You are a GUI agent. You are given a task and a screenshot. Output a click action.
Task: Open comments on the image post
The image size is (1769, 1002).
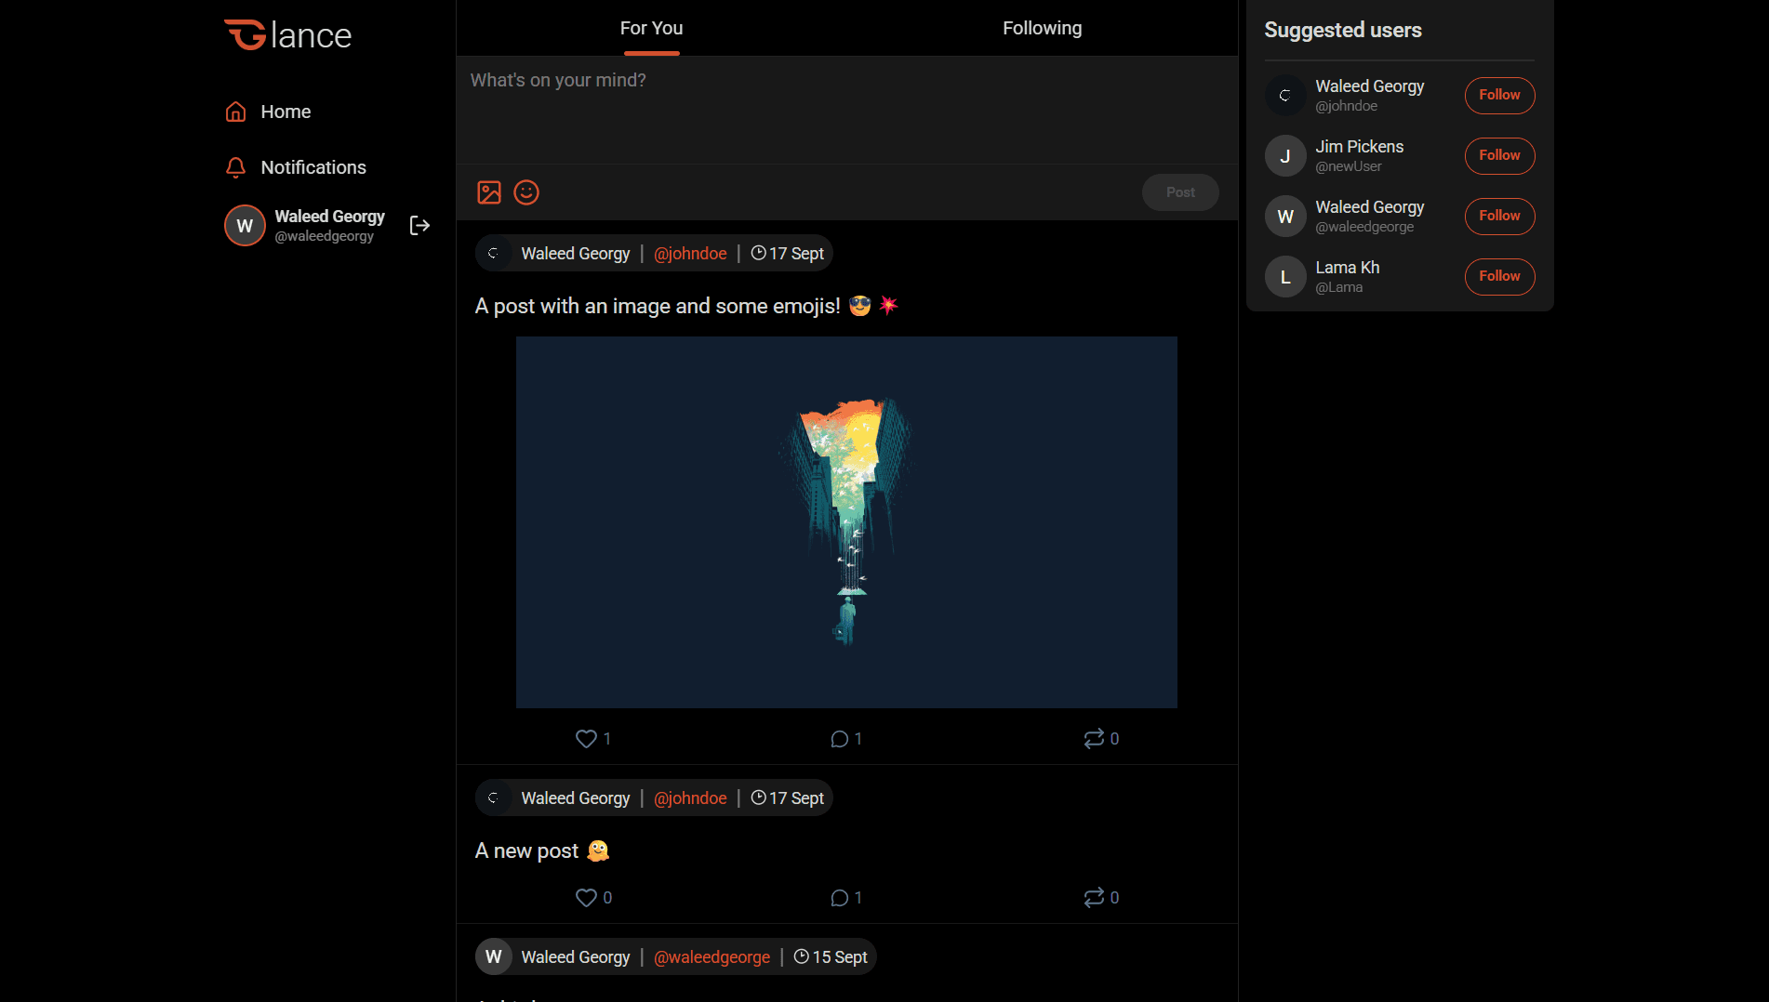point(839,738)
